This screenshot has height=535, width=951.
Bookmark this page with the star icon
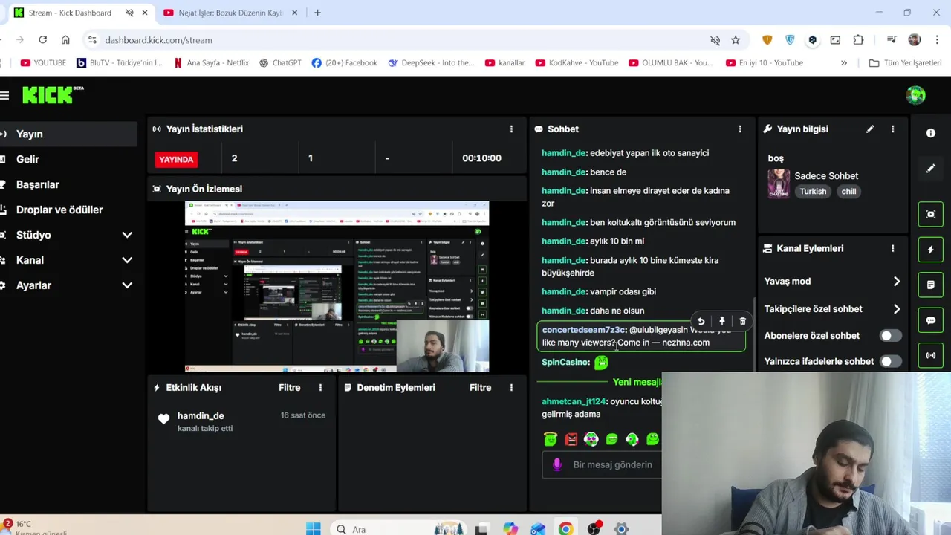(x=736, y=40)
